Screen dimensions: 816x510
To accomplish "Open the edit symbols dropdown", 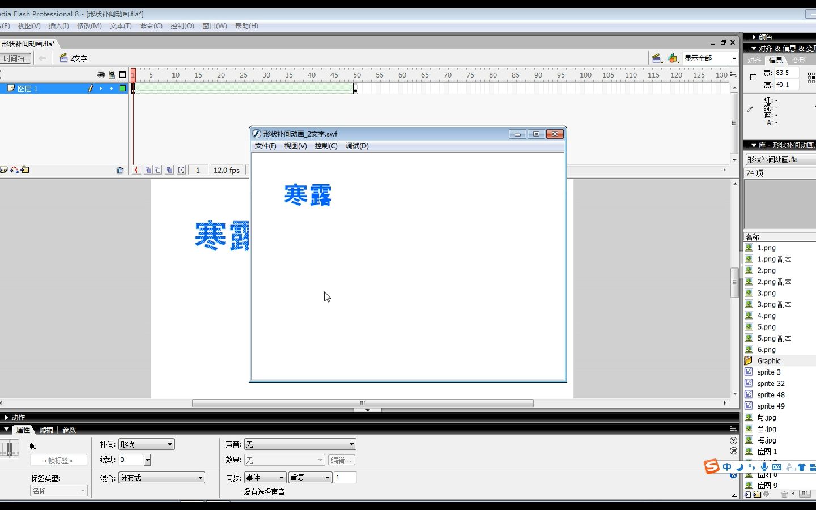I will click(673, 58).
